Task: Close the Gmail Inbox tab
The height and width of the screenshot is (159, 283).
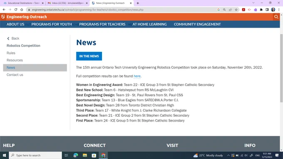Action: point(87,3)
